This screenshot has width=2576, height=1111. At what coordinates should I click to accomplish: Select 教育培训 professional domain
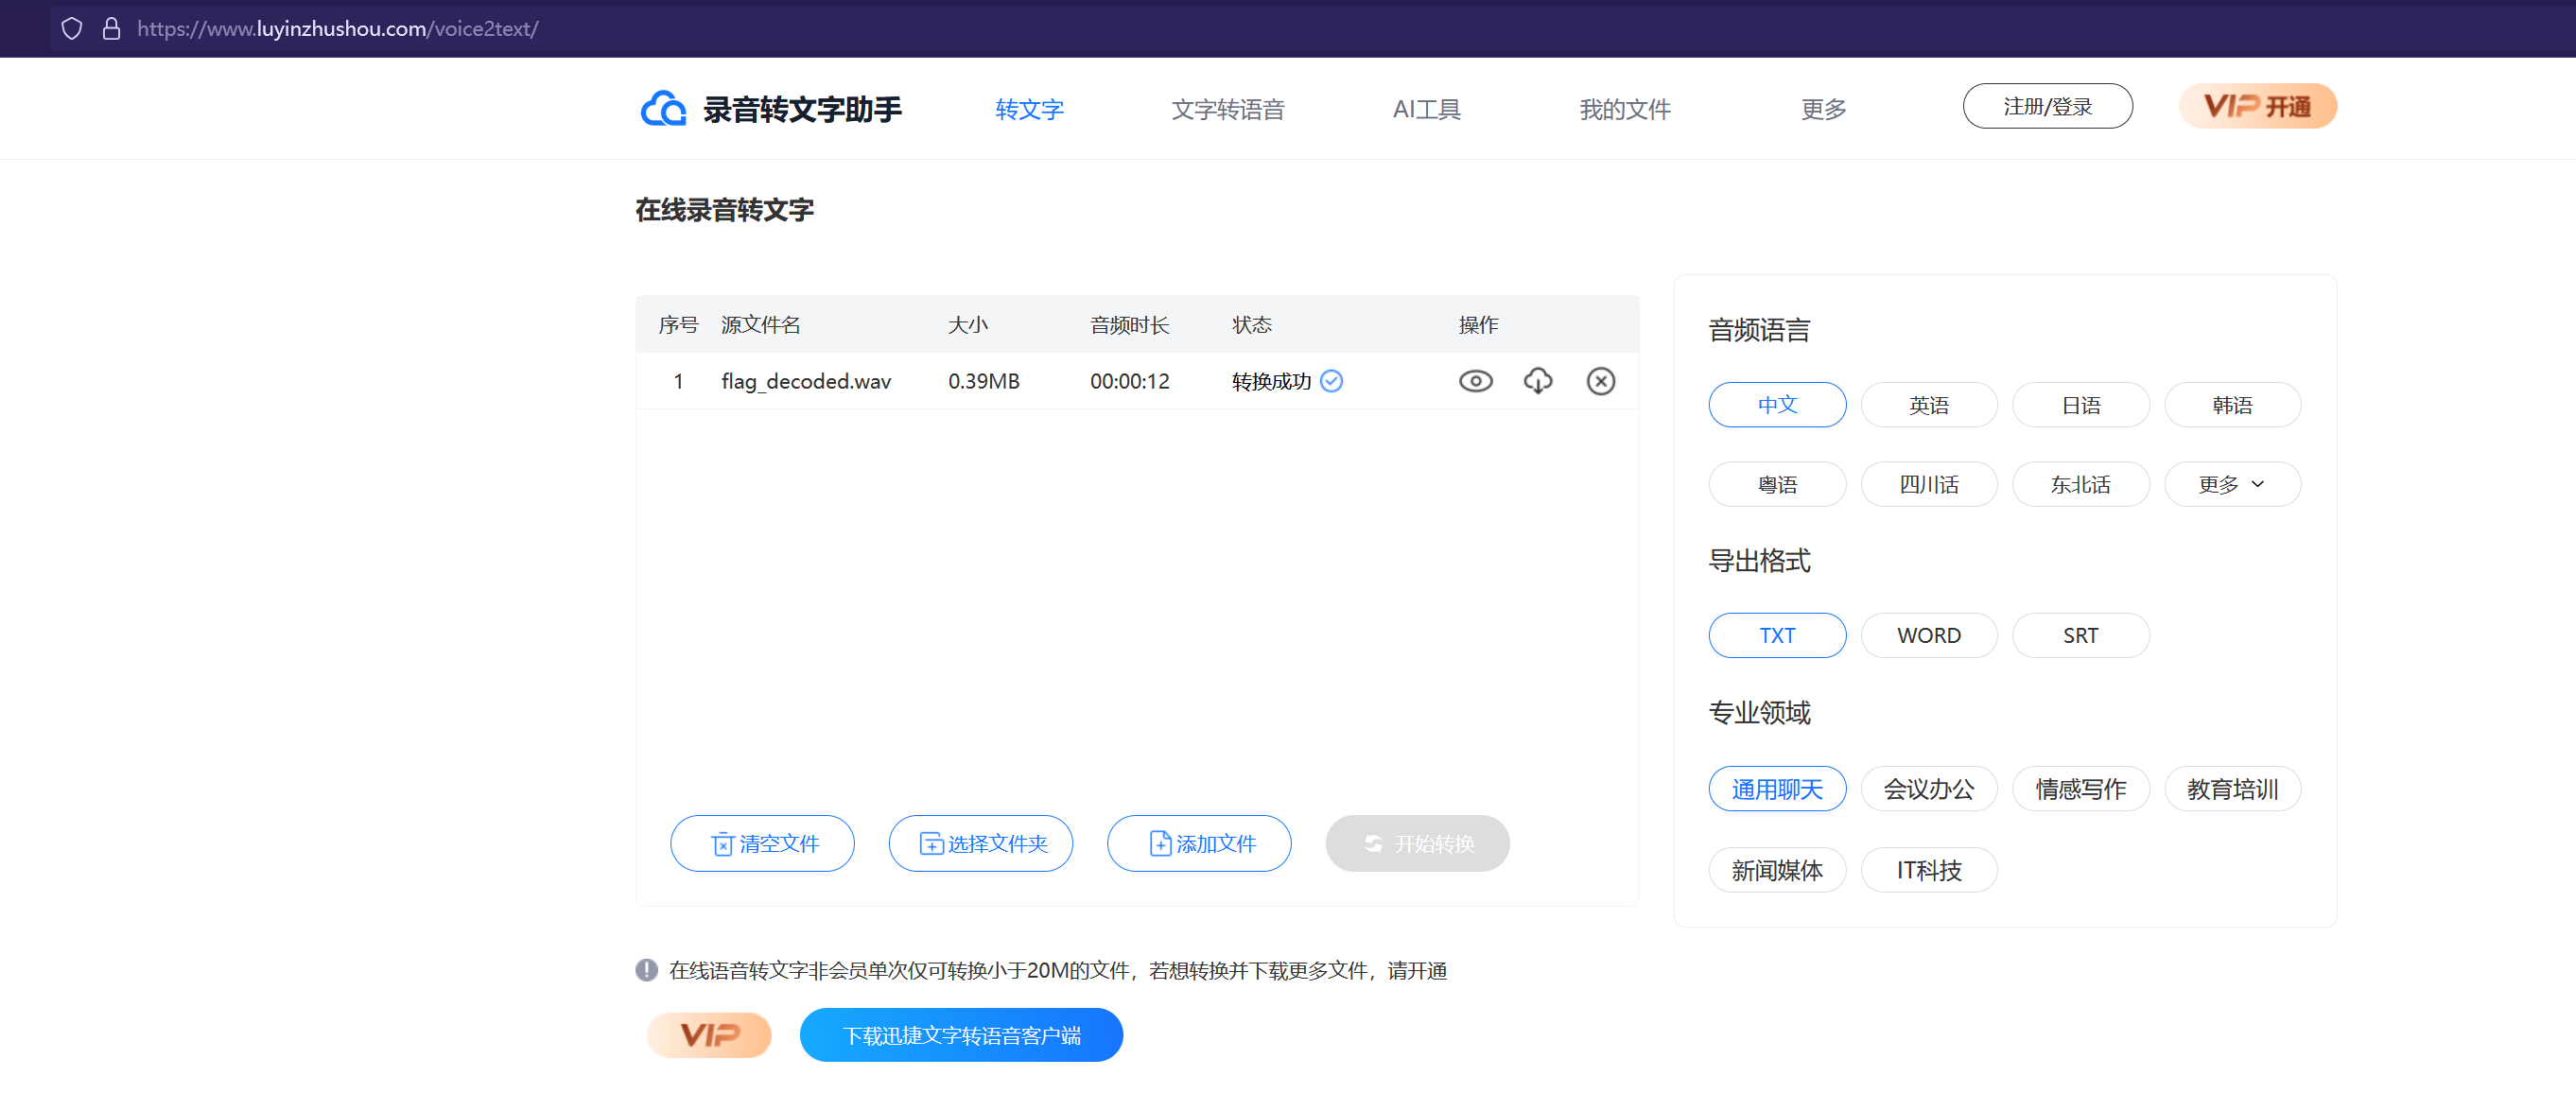(2232, 789)
